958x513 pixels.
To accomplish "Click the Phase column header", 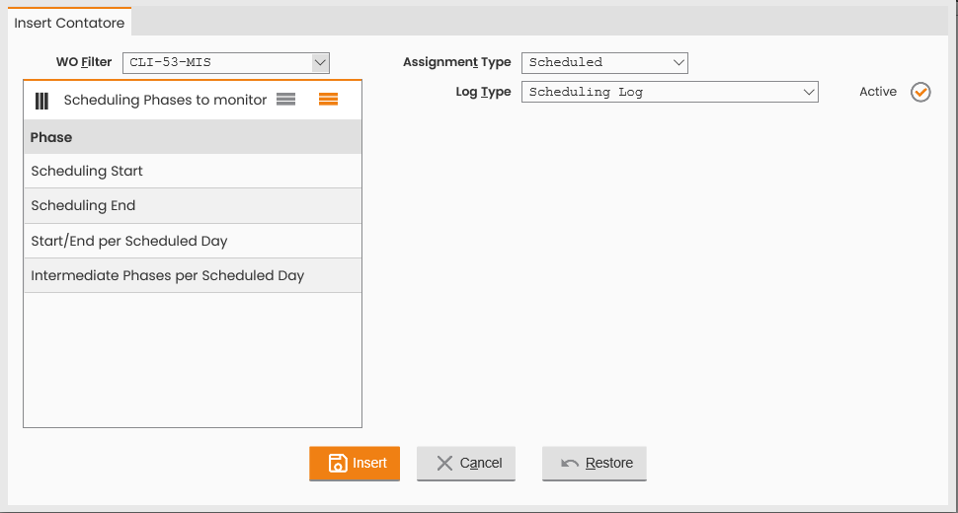I will [x=193, y=137].
